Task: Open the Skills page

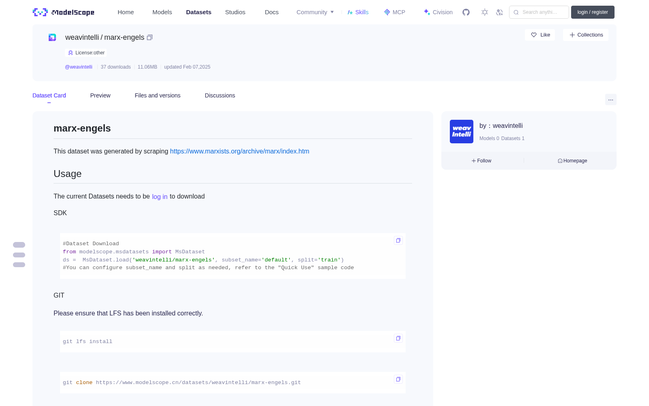Action: tap(358, 12)
